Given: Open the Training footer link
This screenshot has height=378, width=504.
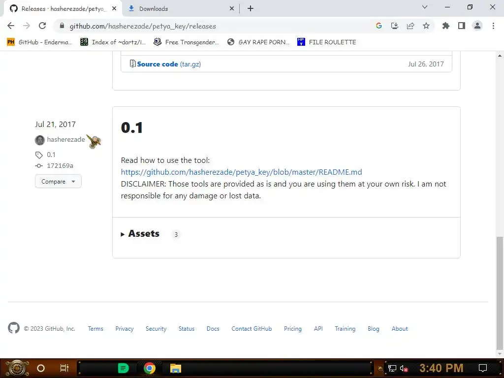Looking at the screenshot, I should click(x=345, y=328).
